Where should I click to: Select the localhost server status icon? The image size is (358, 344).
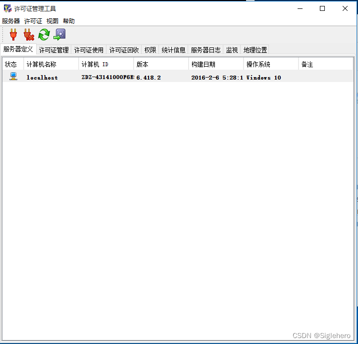(x=13, y=77)
